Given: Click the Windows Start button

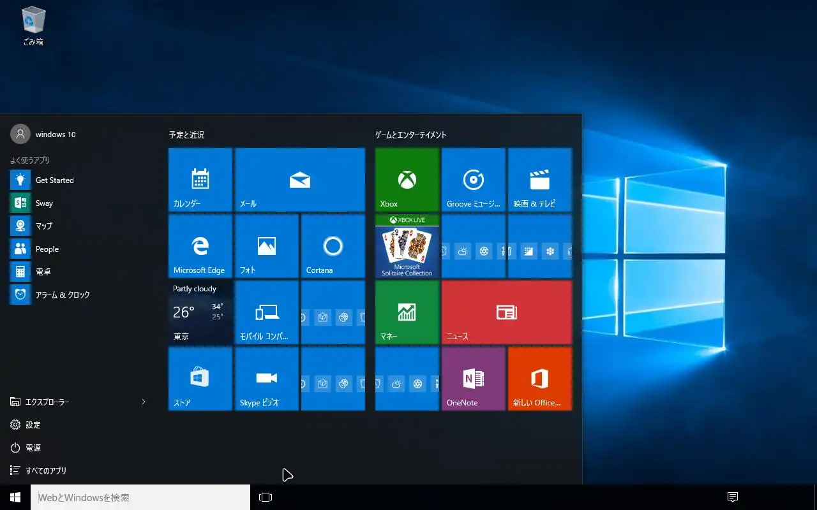Looking at the screenshot, I should click(x=15, y=497).
